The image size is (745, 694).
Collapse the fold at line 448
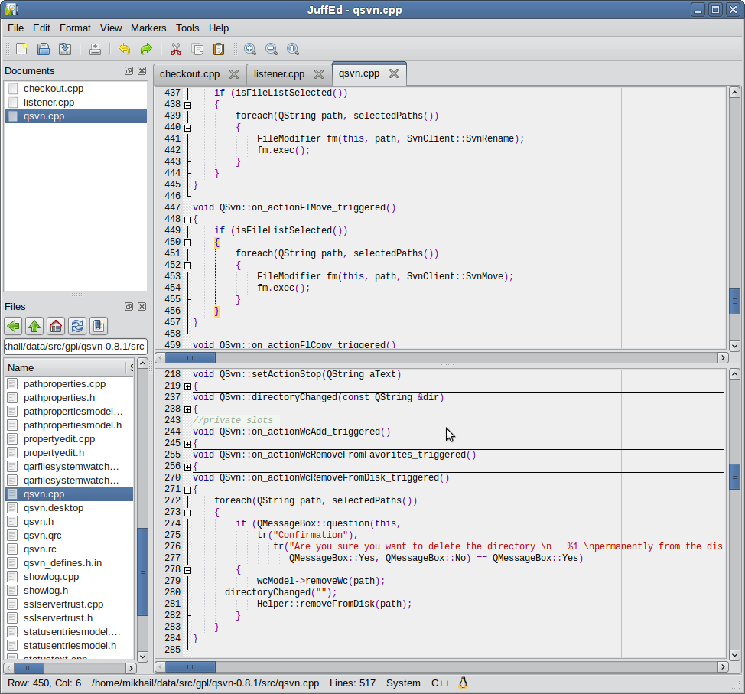pyautogui.click(x=187, y=220)
